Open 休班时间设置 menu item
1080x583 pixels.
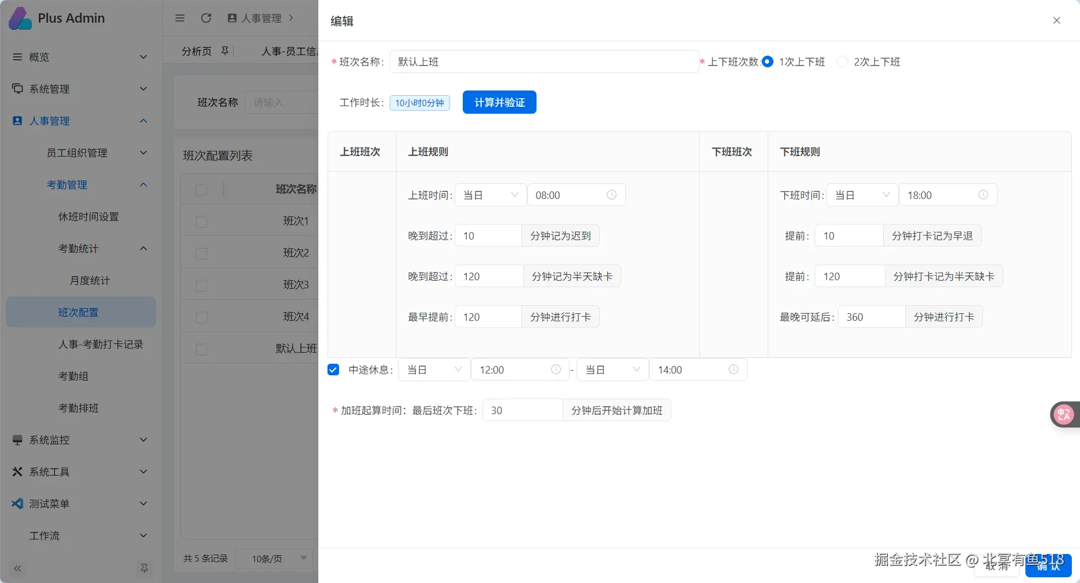coord(88,216)
